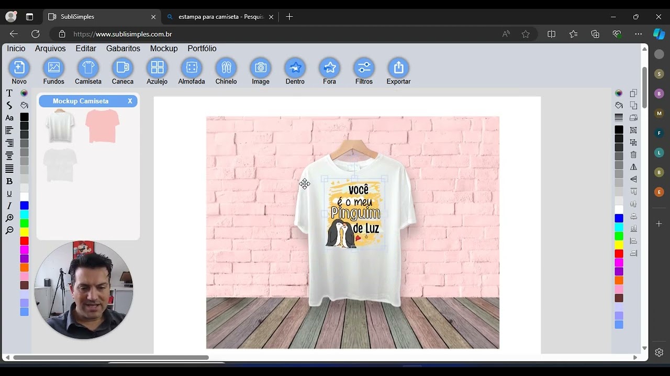Open line thickness option in right toolbar
The width and height of the screenshot is (670, 376).
619,118
